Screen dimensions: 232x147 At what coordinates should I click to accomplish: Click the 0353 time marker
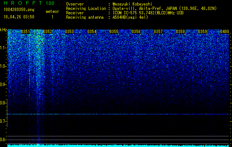[69, 32]
